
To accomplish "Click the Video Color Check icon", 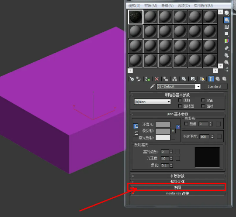I will coord(227,41).
